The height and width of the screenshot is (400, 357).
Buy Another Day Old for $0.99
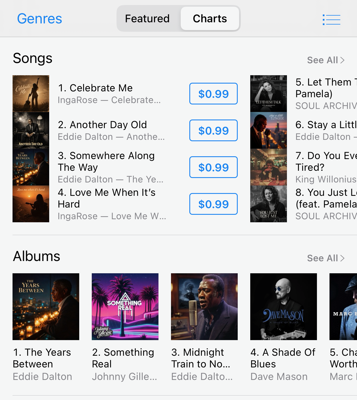tap(214, 130)
